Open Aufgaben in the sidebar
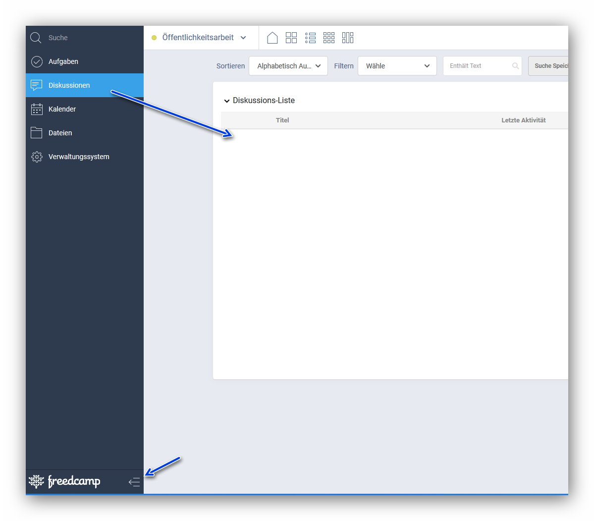594x521 pixels. (x=63, y=61)
